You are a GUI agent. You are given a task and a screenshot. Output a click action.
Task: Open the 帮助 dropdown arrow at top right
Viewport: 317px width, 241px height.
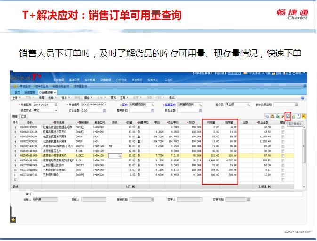(x=304, y=73)
